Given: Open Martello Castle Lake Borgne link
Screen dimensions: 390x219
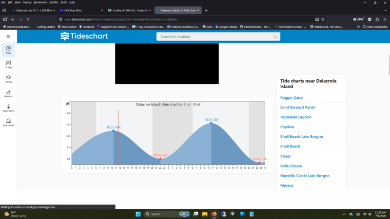Looking at the screenshot, I should (305, 176).
